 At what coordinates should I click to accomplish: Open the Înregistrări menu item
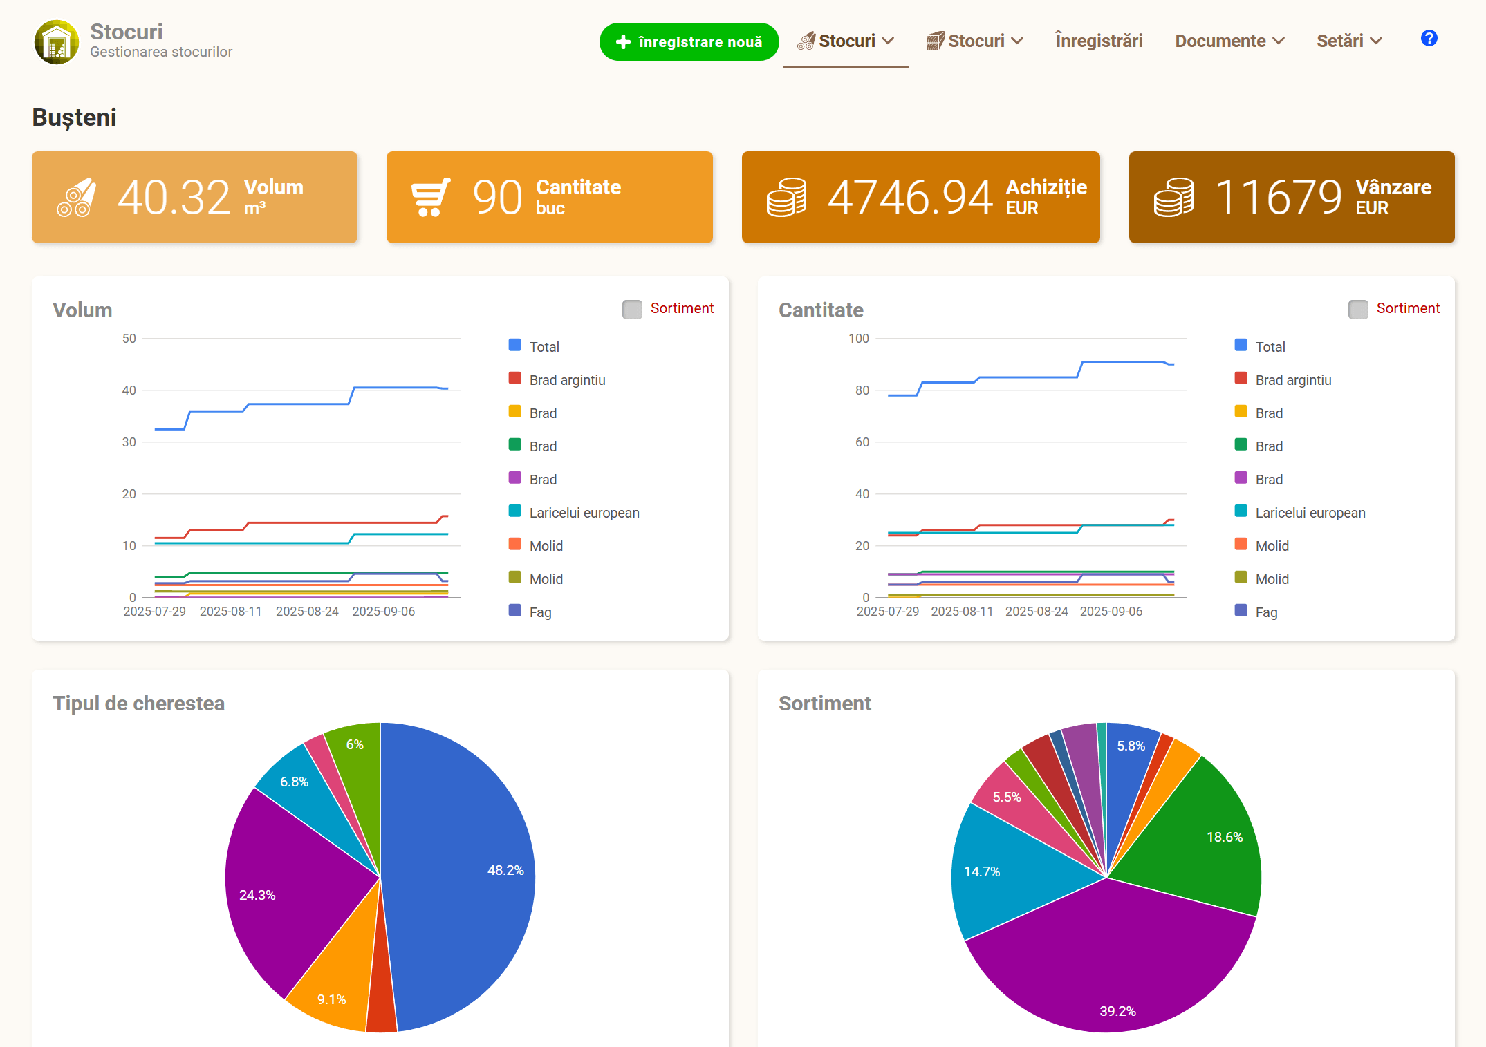click(x=1099, y=41)
